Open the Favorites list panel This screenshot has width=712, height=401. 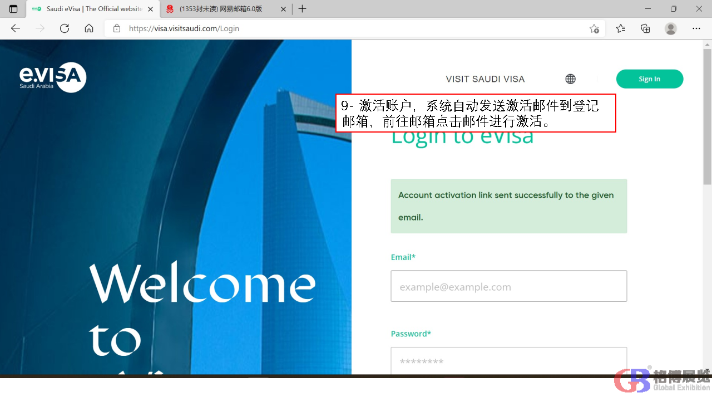coord(621,28)
